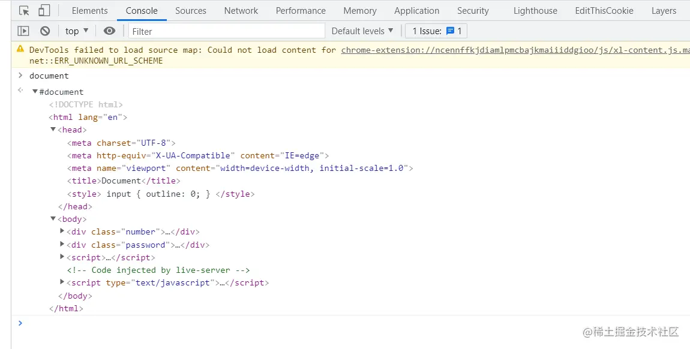Select the html lang="en" line
Image resolution: width=690 pixels, height=349 pixels.
(88, 118)
